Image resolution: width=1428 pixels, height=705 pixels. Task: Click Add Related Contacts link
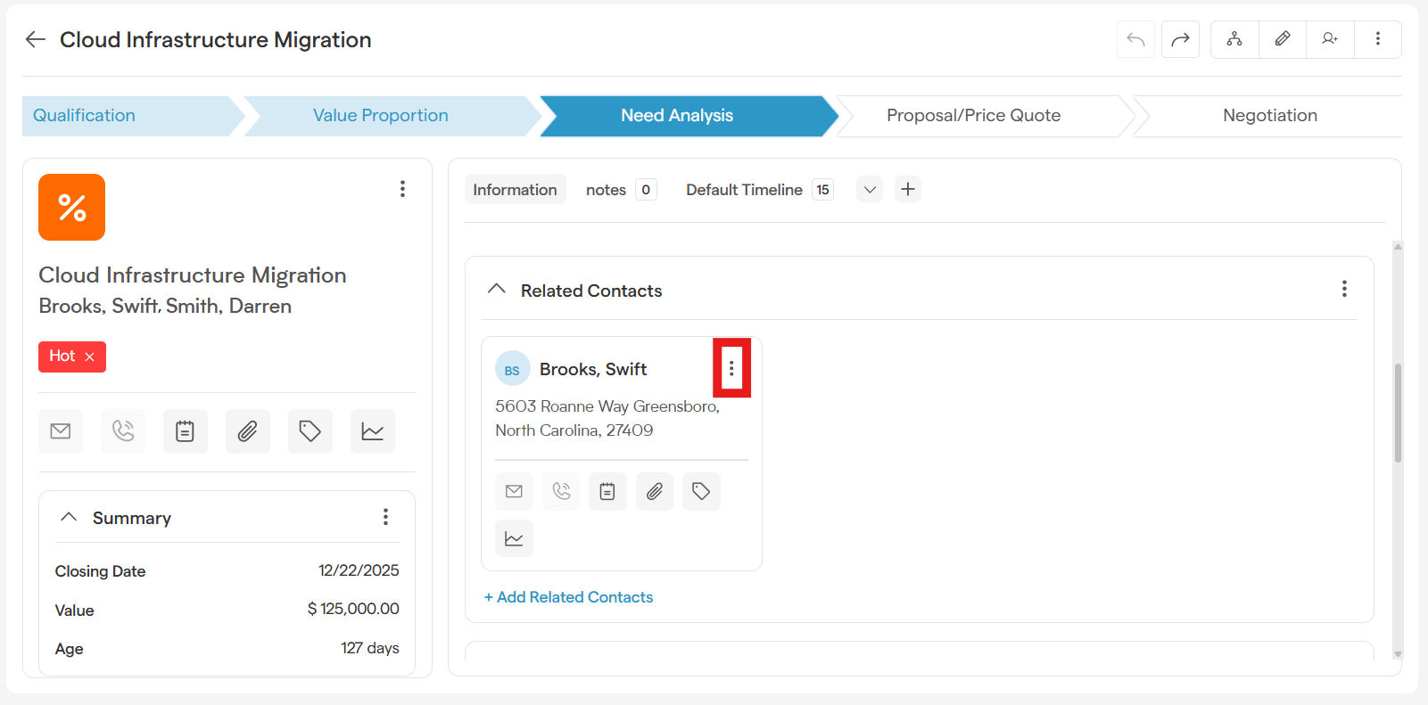click(569, 597)
